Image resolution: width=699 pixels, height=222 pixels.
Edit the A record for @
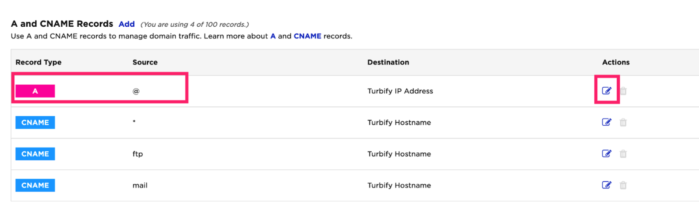[606, 91]
